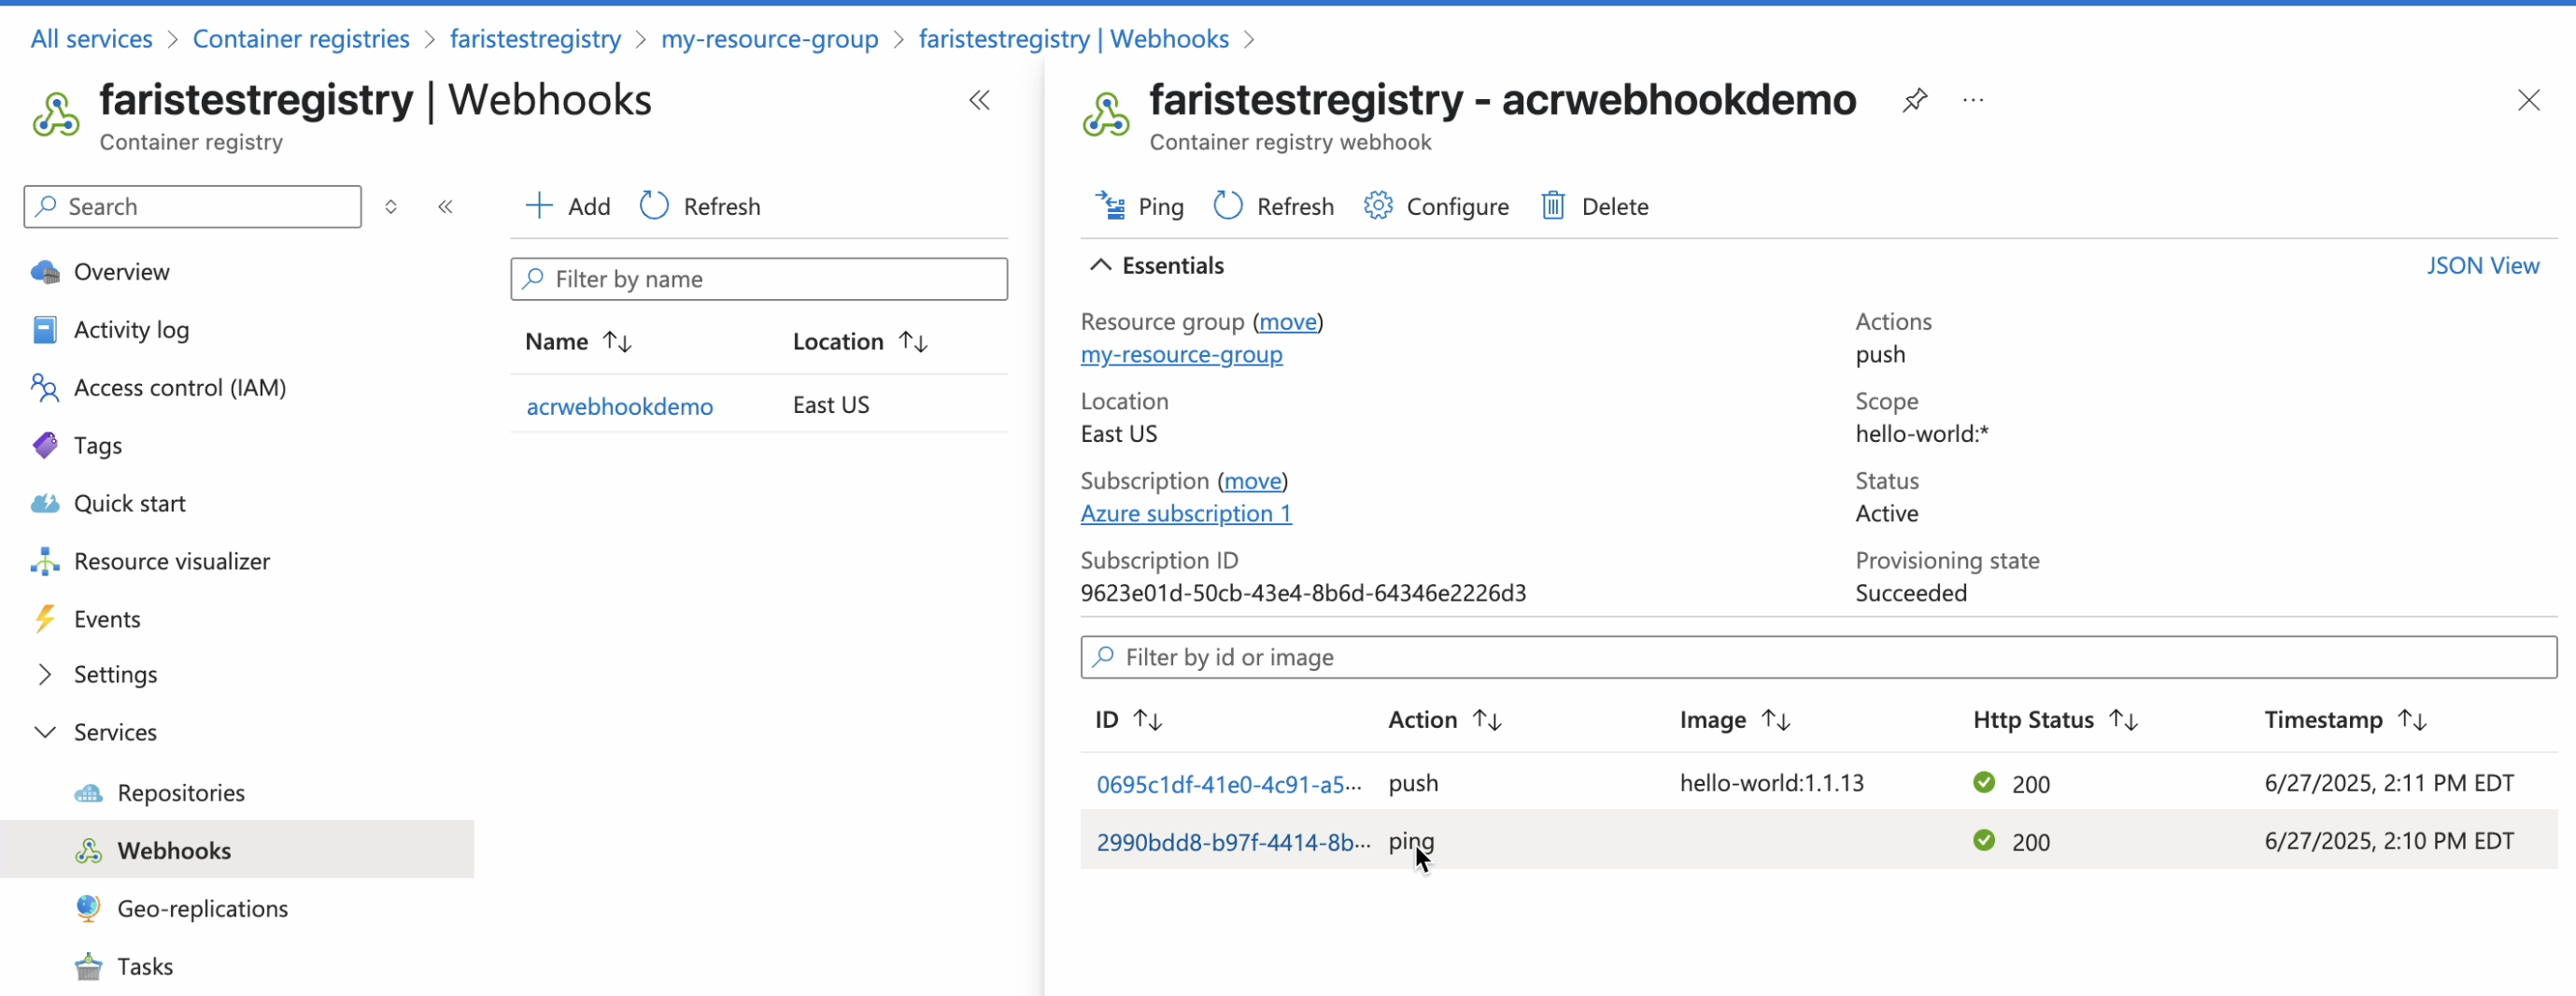
Task: Go to Activity log
Action: click(131, 330)
